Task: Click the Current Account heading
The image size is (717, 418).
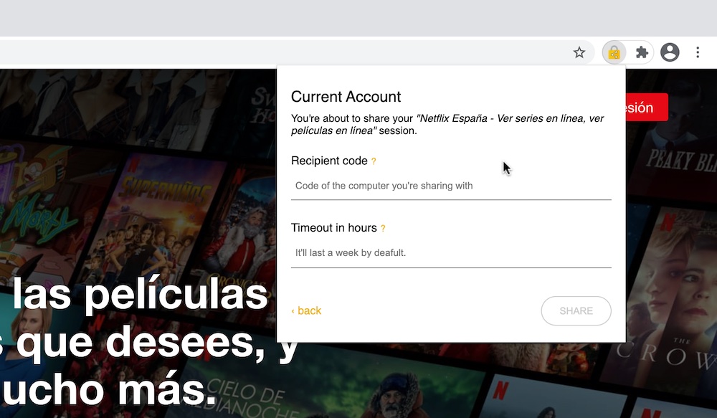Action: pos(346,97)
